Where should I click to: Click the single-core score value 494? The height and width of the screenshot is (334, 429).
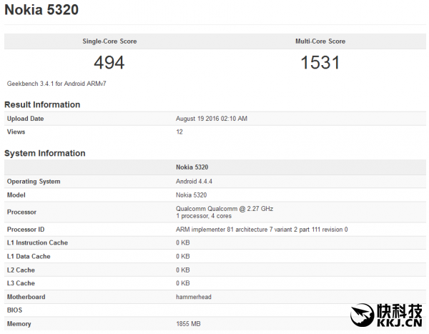click(109, 62)
